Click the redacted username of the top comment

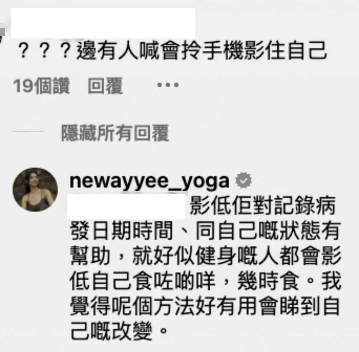point(103,23)
